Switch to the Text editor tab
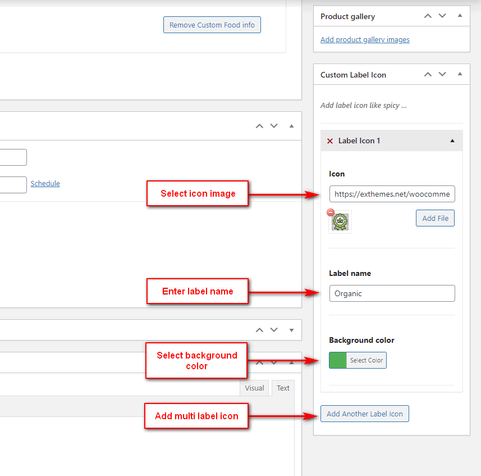Screen dimensions: 481x476 click(x=283, y=388)
